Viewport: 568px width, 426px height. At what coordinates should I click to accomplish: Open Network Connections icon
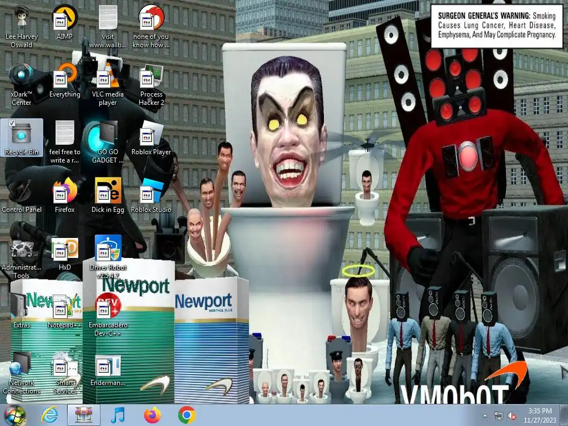(22, 373)
